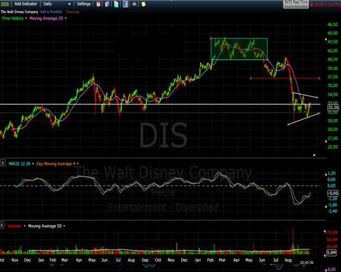Close the MACD indicator panel

pyautogui.click(x=3, y=163)
